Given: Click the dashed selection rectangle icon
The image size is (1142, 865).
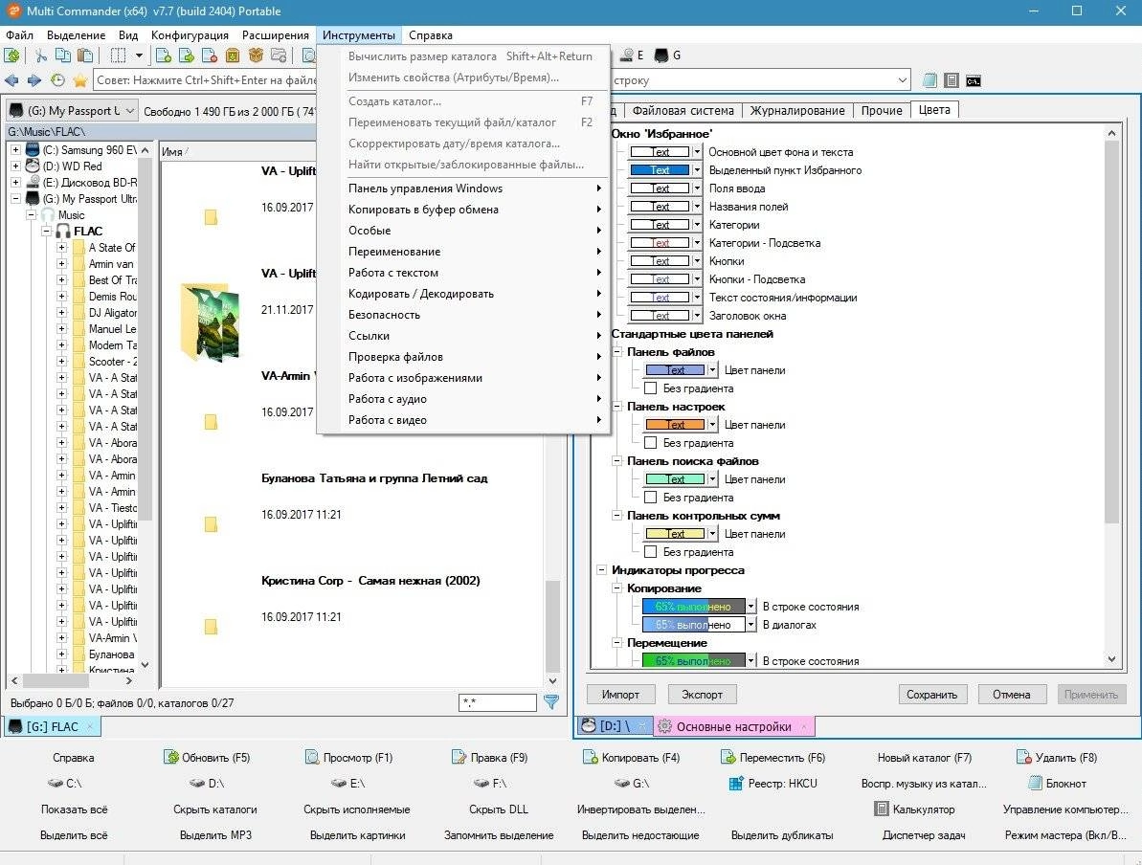Looking at the screenshot, I should (118, 55).
